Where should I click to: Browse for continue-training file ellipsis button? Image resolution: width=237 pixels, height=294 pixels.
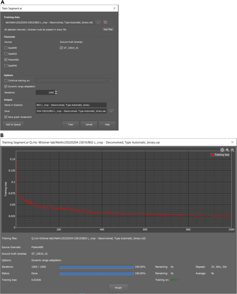(111, 80)
